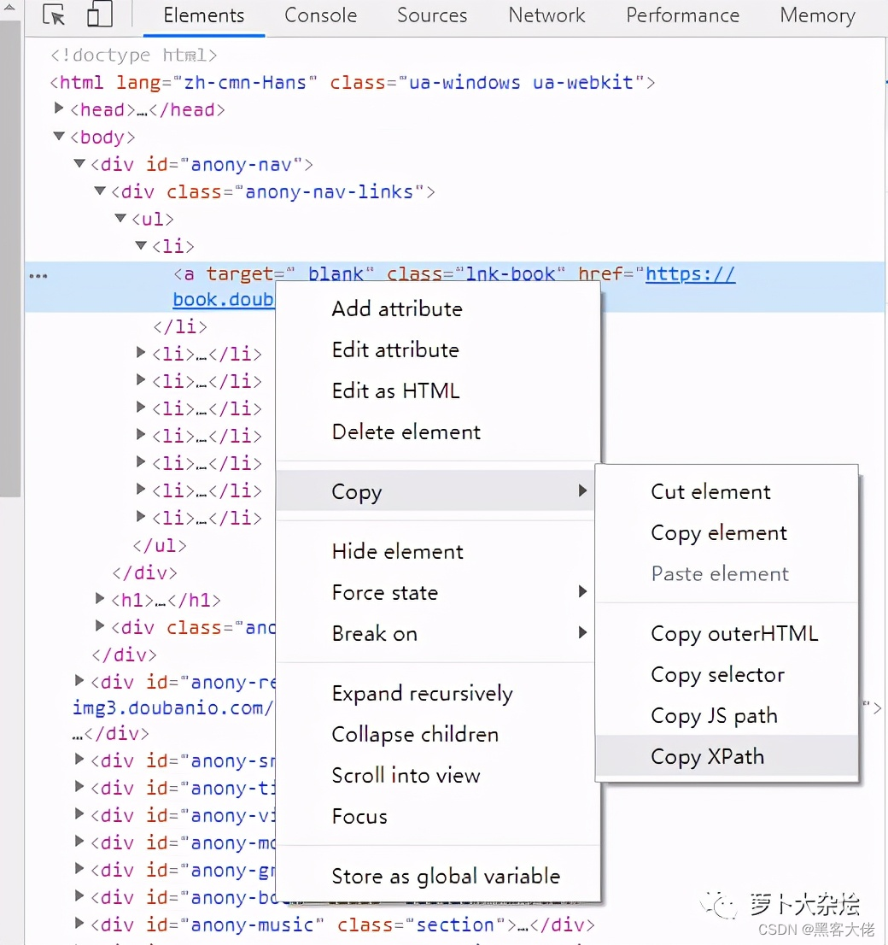Open the Memory tab
The height and width of the screenshot is (945, 888).
pyautogui.click(x=817, y=15)
